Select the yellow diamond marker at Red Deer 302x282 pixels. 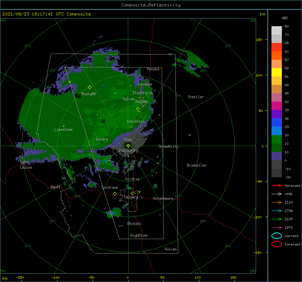coord(138,109)
